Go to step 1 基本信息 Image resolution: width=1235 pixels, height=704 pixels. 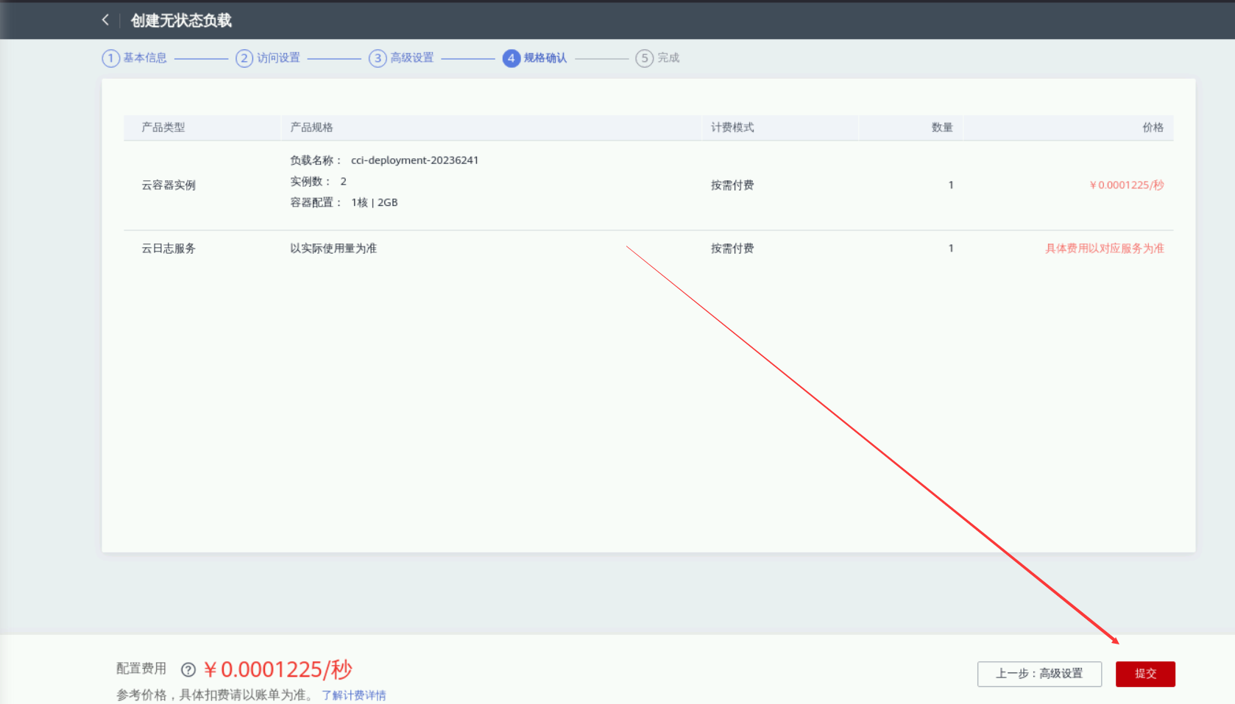(x=135, y=58)
